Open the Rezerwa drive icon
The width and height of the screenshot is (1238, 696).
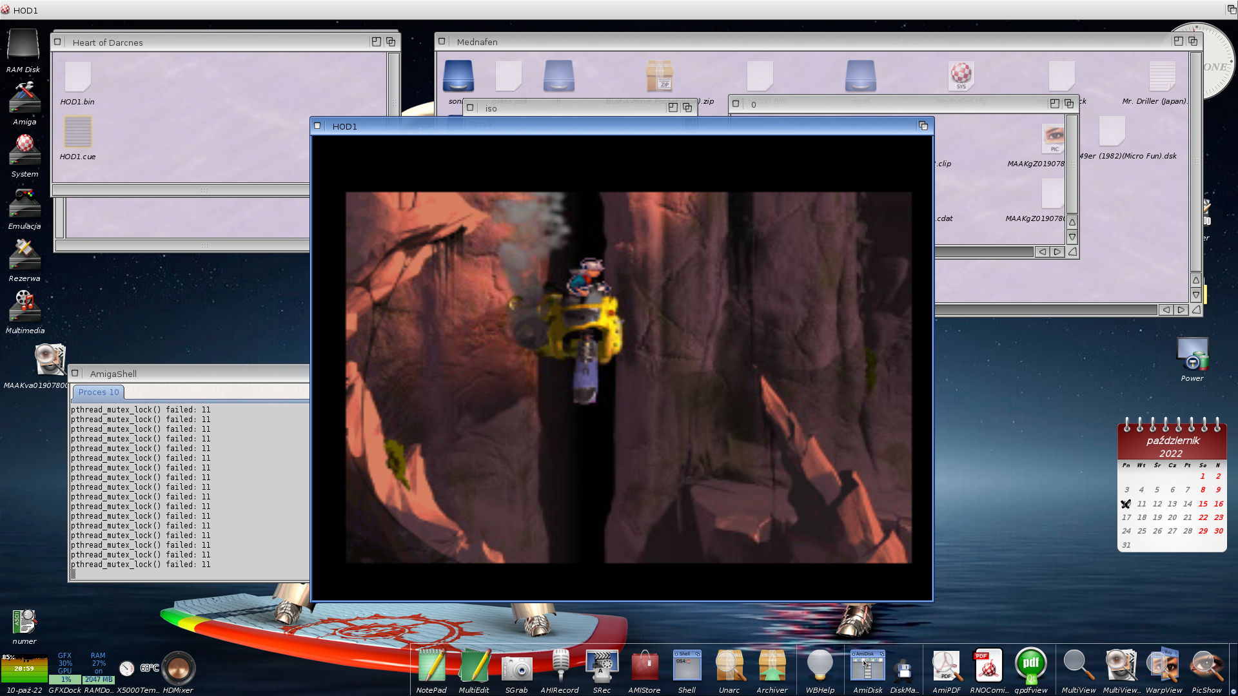point(25,255)
